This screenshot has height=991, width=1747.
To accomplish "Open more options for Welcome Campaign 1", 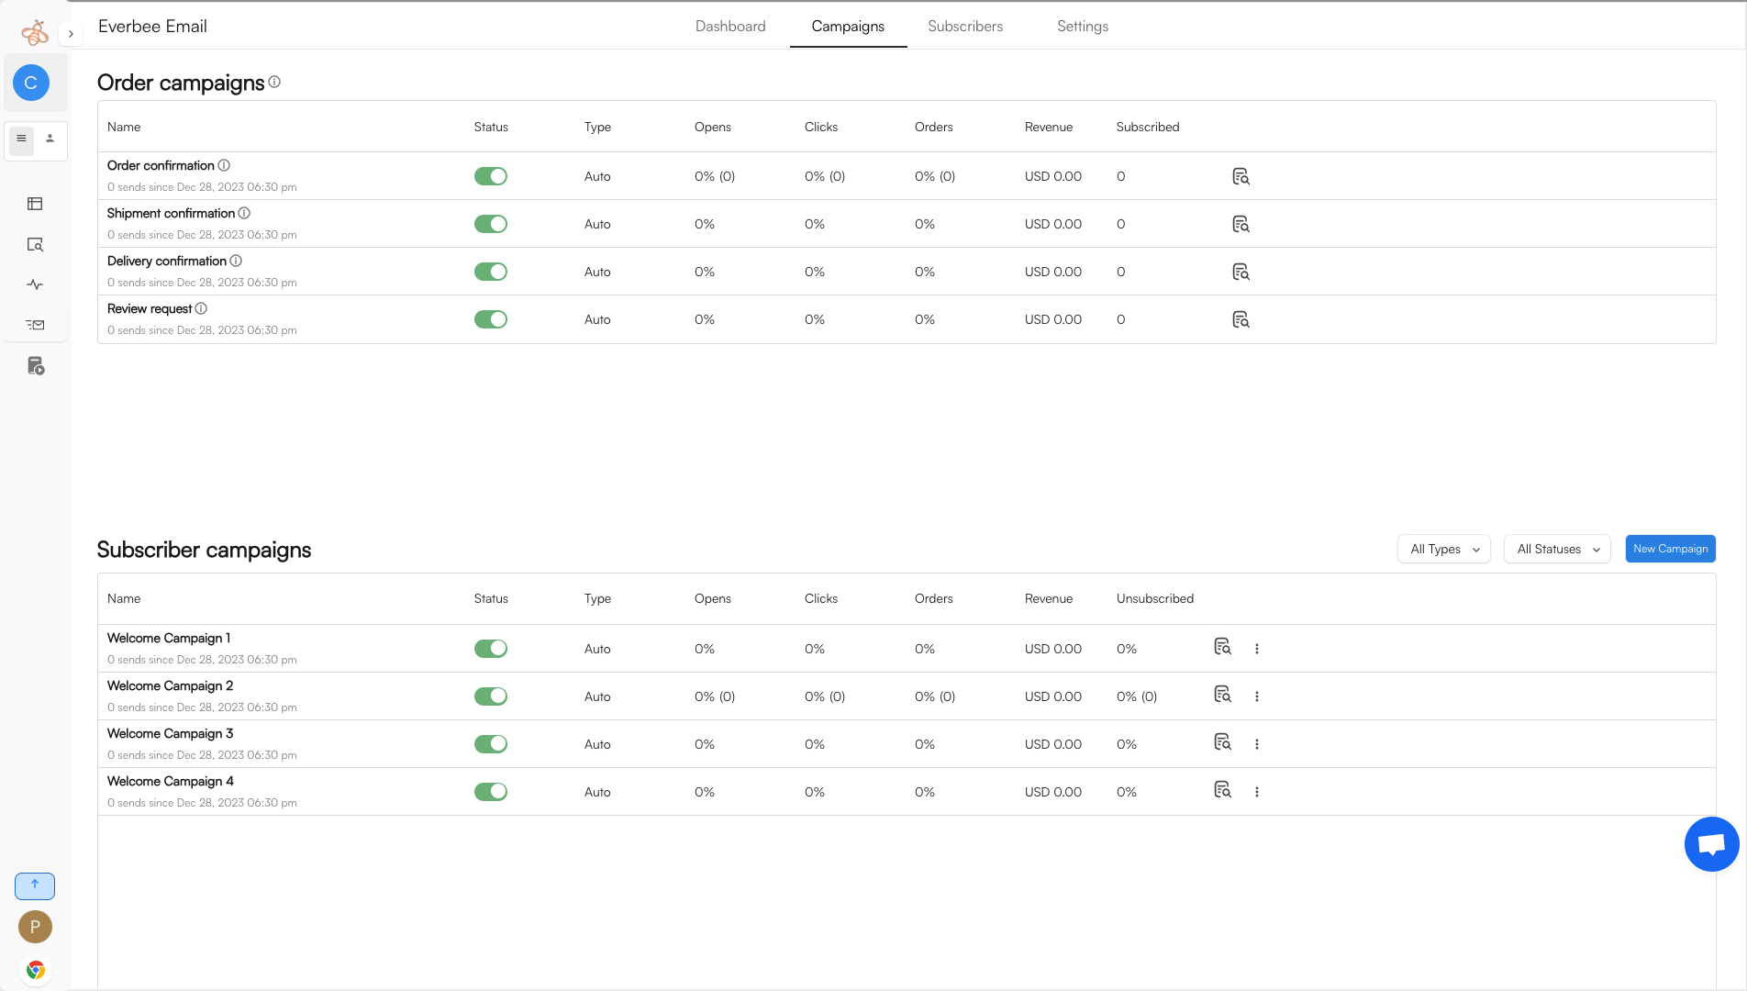I will click(1257, 649).
